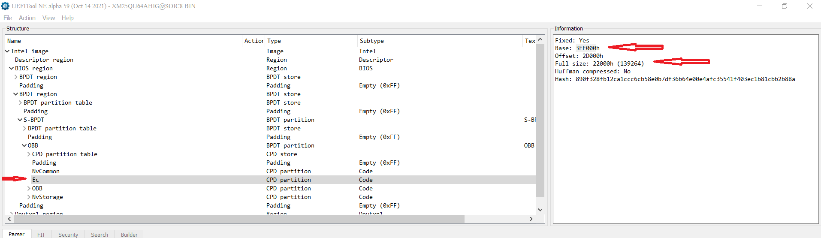Open the Action menu

27,18
